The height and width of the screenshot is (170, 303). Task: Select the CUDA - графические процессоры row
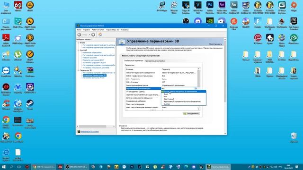[x=161, y=76]
